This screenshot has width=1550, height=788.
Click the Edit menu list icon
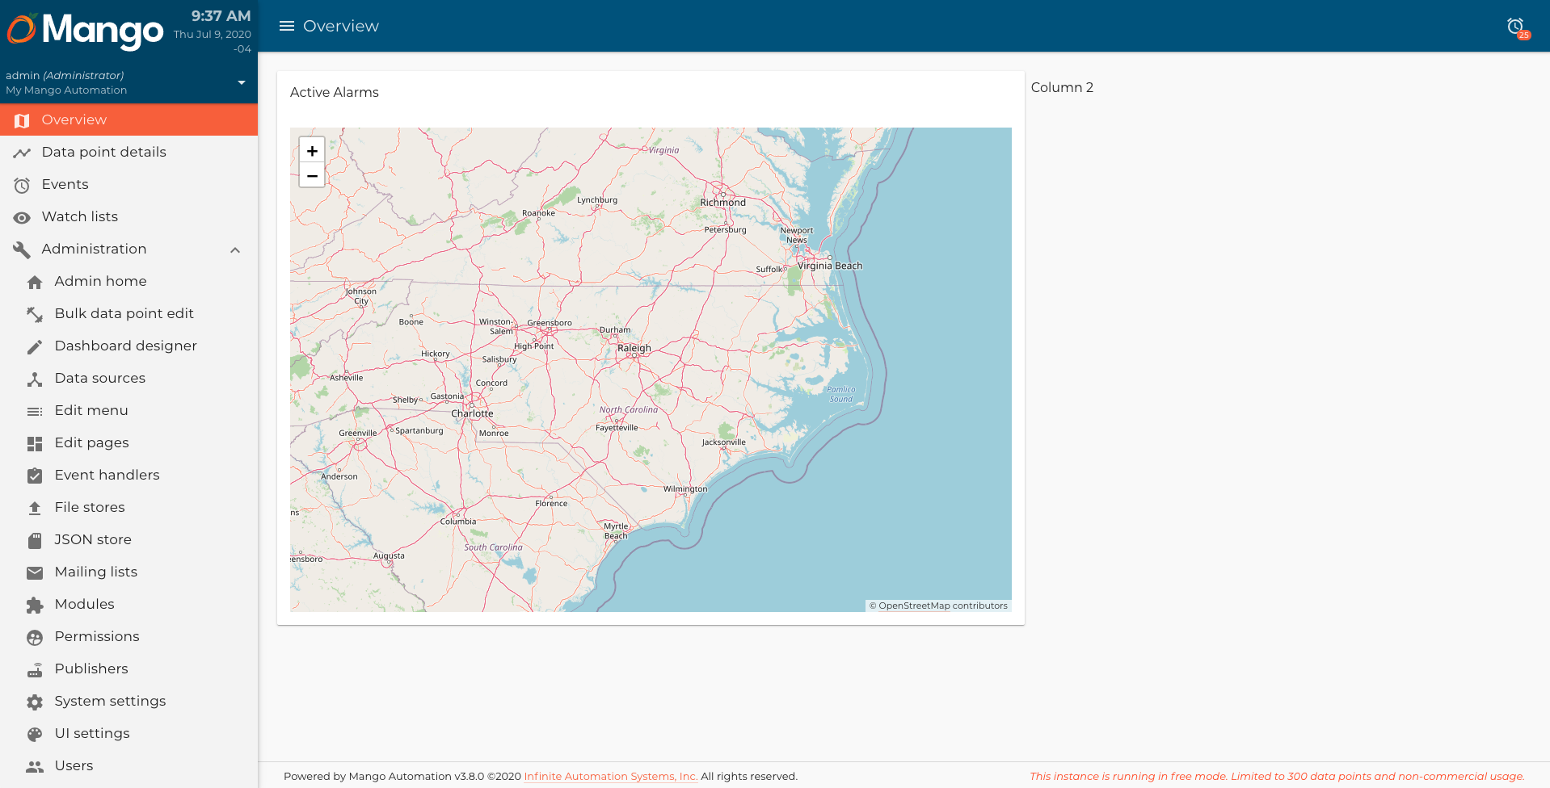pos(35,411)
